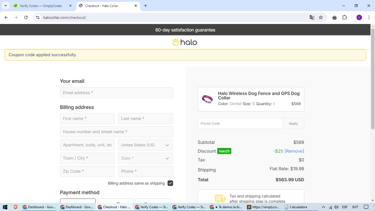Screen dimensions: 375x211
Task: Click the Apply promo button
Action: (x=293, y=123)
